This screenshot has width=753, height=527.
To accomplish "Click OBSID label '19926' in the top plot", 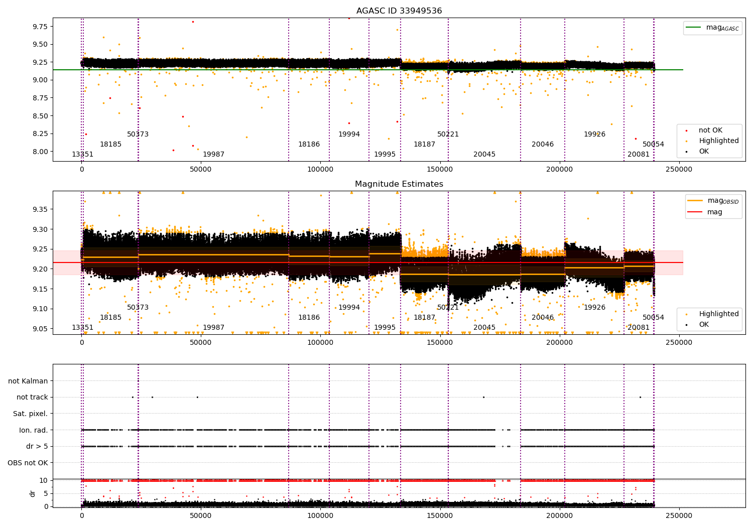I will pos(595,135).
